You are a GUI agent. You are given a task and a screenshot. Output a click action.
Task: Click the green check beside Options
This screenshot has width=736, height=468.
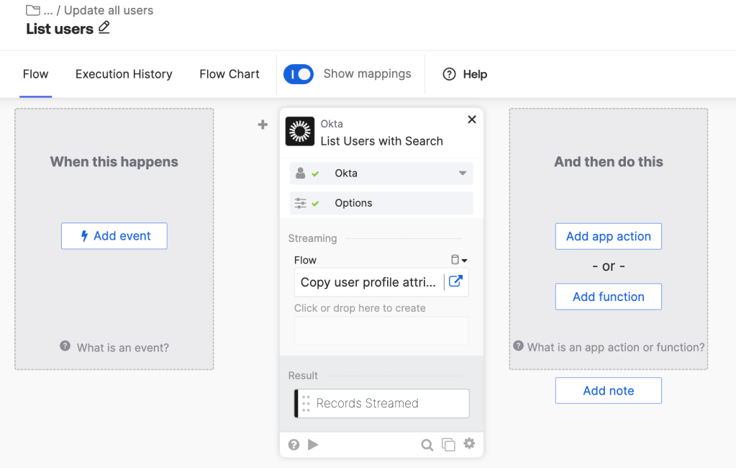point(314,203)
